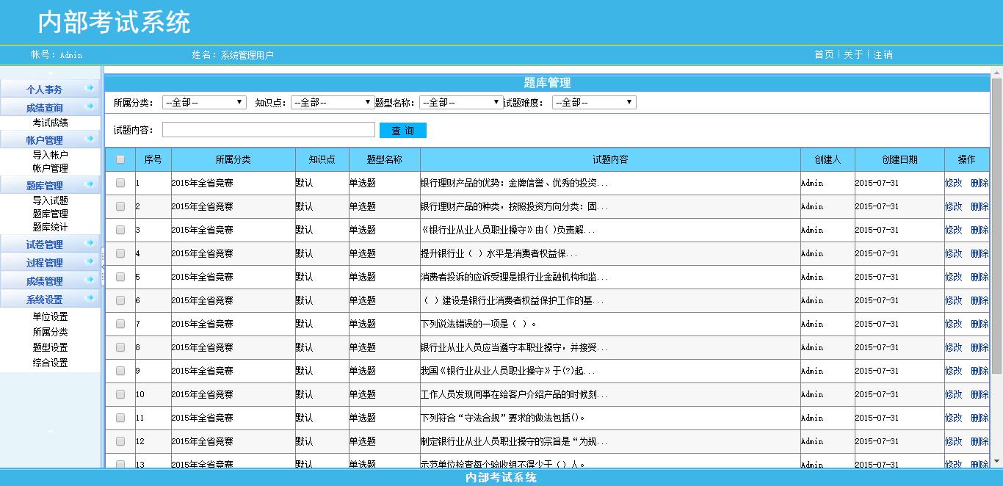
Task: Click arrow icon beside 个人事务 section
Action: pos(90,88)
